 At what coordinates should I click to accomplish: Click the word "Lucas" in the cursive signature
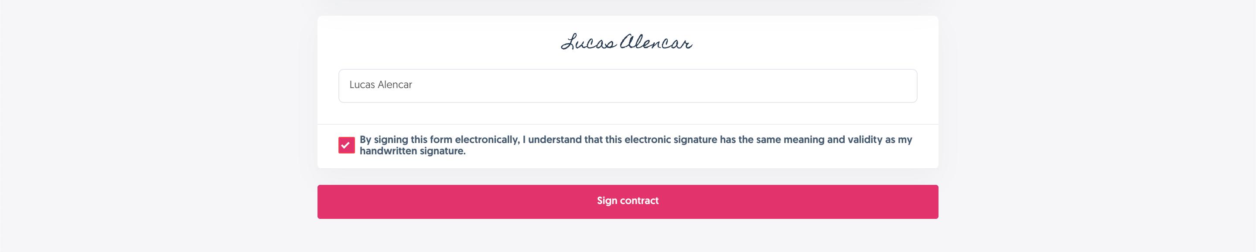pos(588,43)
